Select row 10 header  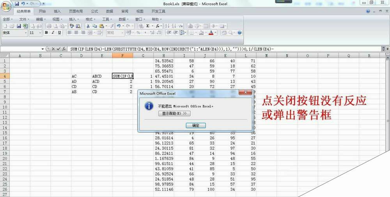[5, 107]
